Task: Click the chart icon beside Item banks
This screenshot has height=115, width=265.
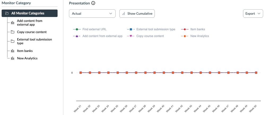Action: [x=12, y=51]
